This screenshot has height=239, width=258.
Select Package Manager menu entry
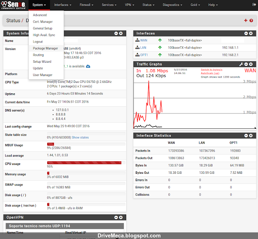coord(46,48)
